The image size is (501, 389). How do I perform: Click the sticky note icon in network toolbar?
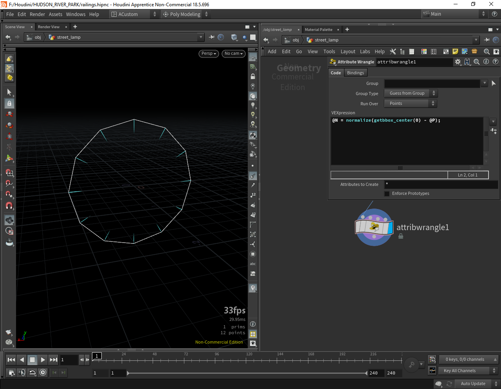tap(455, 52)
